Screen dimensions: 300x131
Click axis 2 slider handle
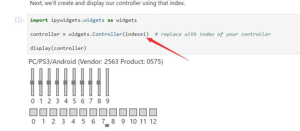point(49,83)
